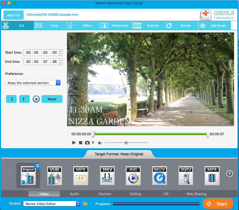
Task: Click the Start conversion button
Action: click(218, 204)
